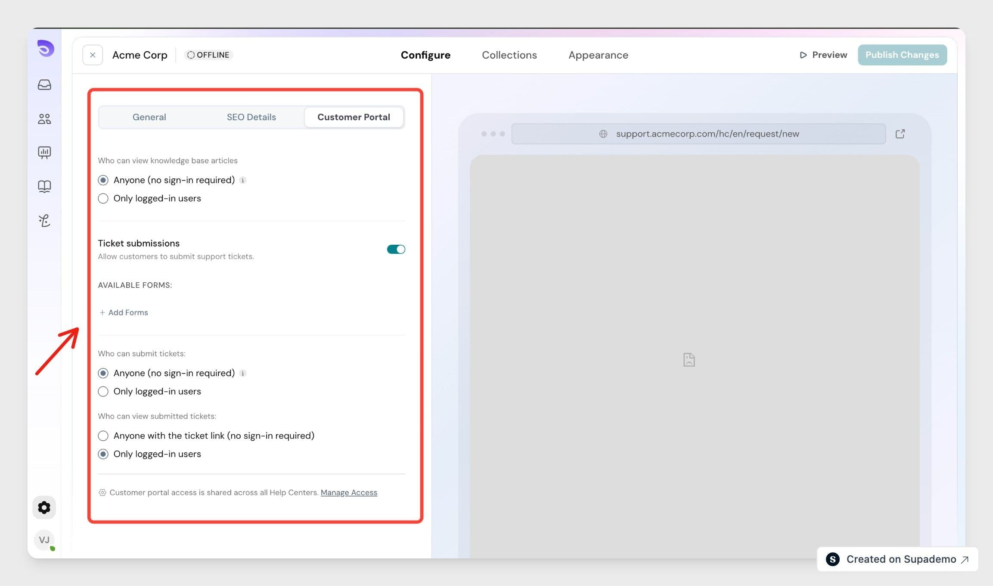Allow anyone to view knowledge base articles
This screenshot has width=993, height=586.
[103, 180]
